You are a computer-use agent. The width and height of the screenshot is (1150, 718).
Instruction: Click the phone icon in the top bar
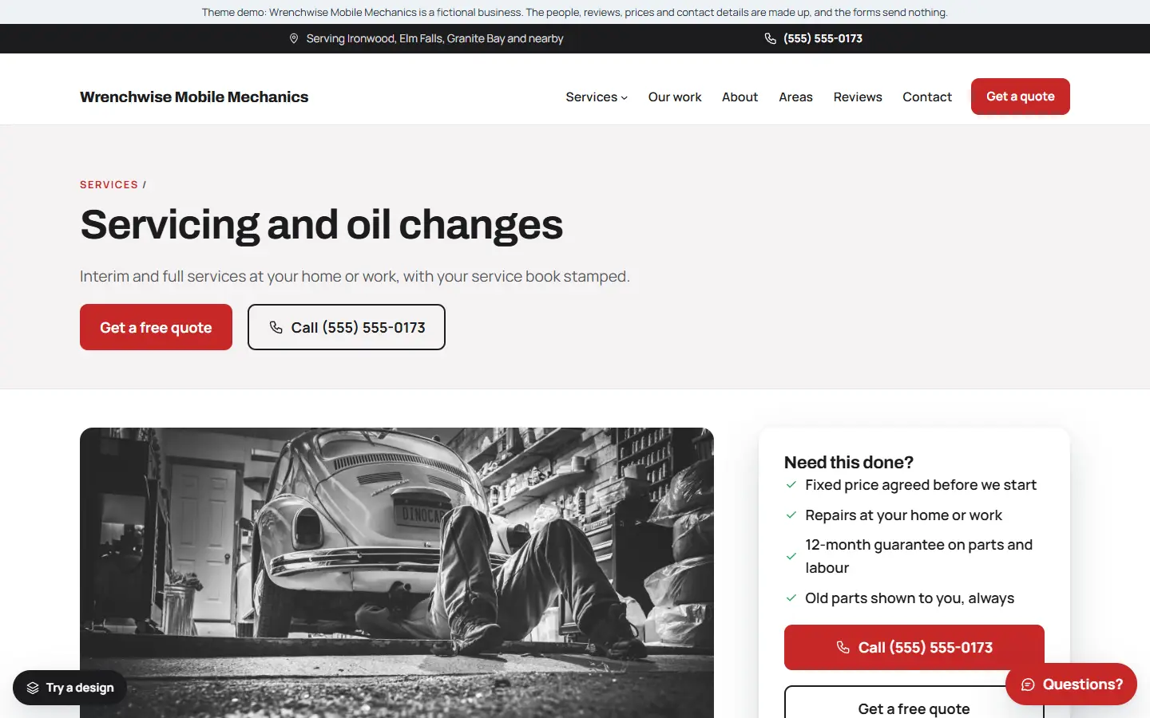(771, 38)
